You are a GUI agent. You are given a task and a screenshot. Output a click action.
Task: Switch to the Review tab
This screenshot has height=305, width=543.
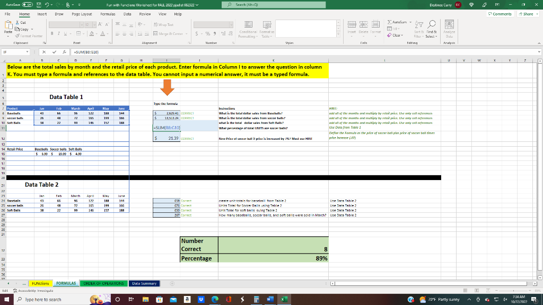(145, 14)
